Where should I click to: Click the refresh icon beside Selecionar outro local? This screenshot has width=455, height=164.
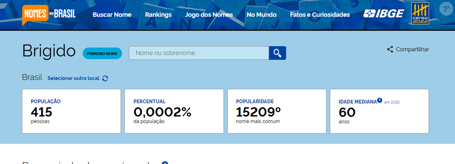[105, 78]
